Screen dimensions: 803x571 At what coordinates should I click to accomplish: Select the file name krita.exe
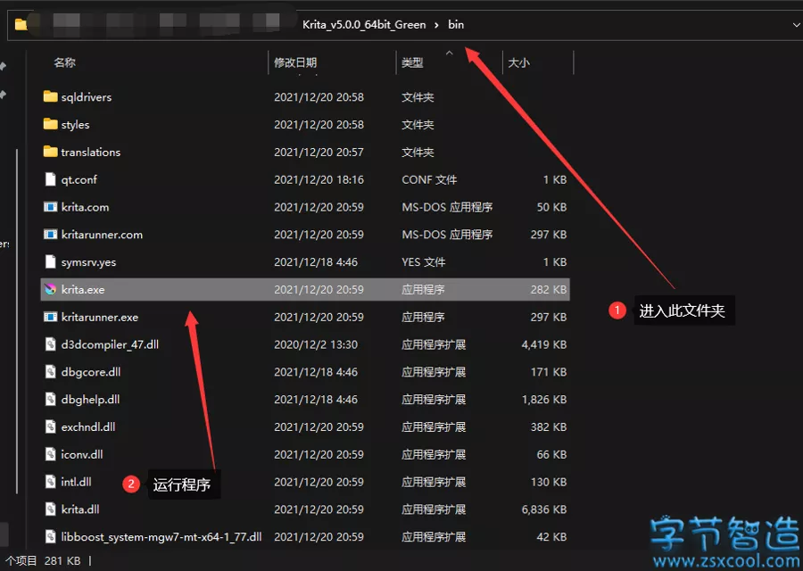coord(83,289)
